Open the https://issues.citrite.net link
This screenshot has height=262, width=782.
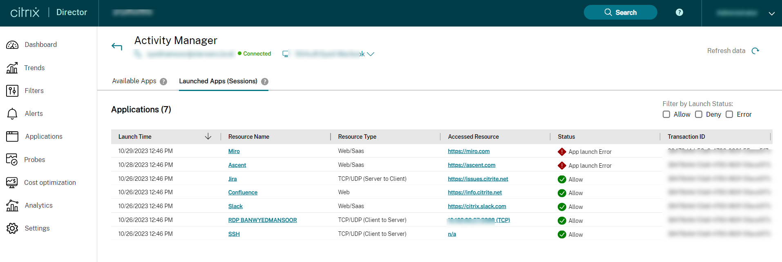tap(478, 179)
